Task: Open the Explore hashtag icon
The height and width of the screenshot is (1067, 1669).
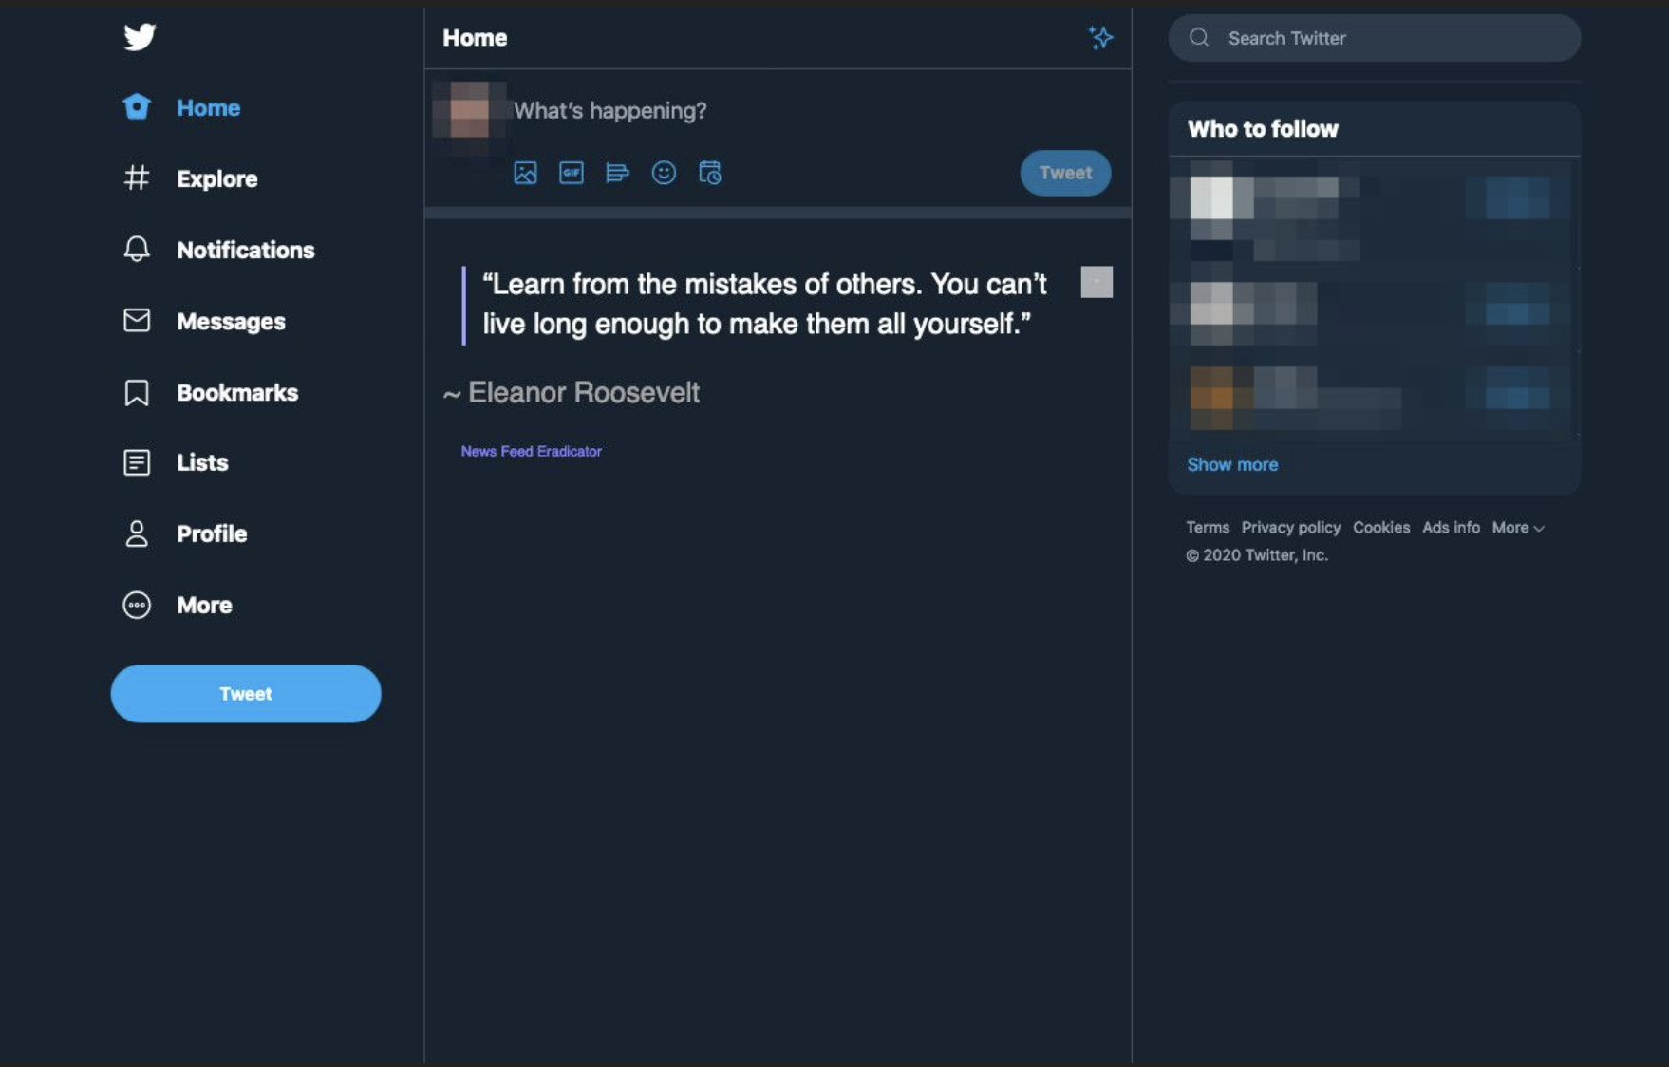Action: [137, 178]
